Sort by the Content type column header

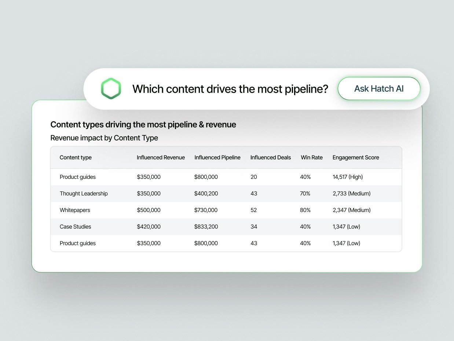point(76,158)
